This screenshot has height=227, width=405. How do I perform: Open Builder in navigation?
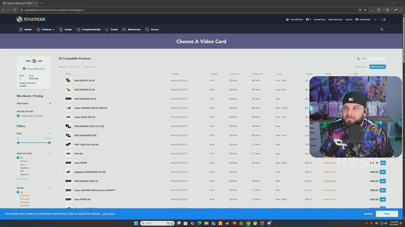[x=28, y=29]
